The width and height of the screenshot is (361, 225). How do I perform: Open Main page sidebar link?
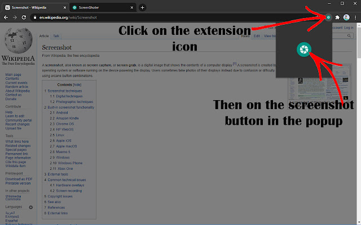point(13,75)
